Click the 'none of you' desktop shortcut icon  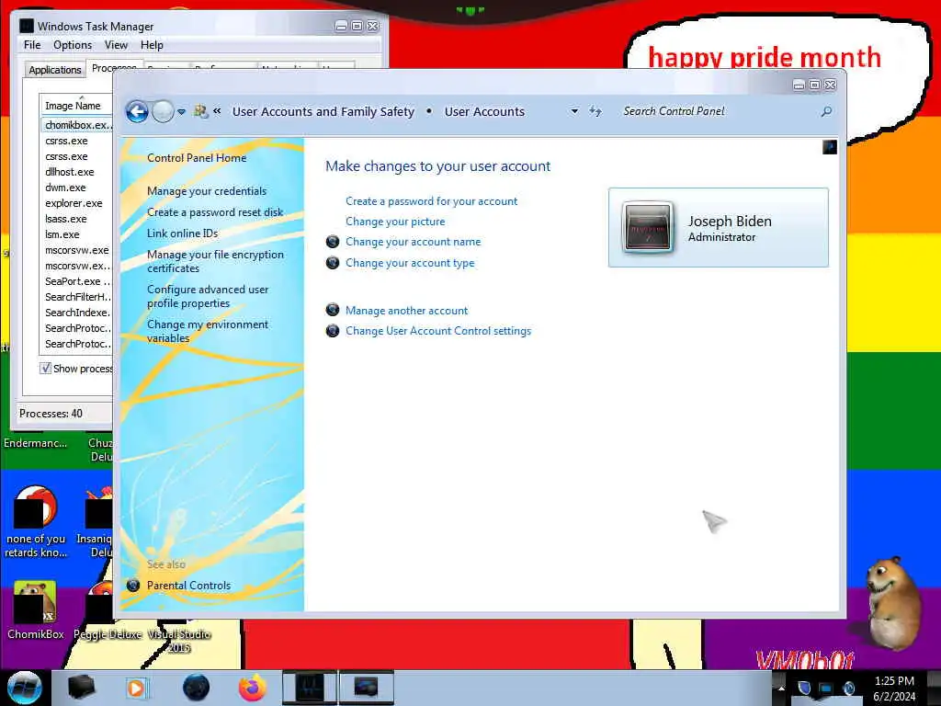click(35, 507)
